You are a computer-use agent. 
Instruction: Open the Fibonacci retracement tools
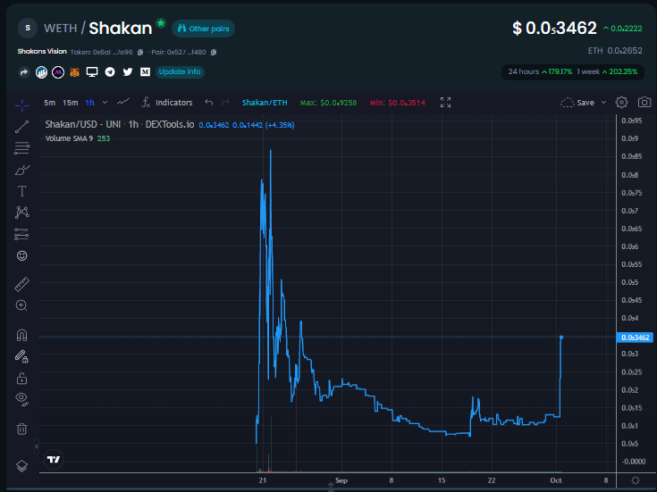click(x=21, y=148)
